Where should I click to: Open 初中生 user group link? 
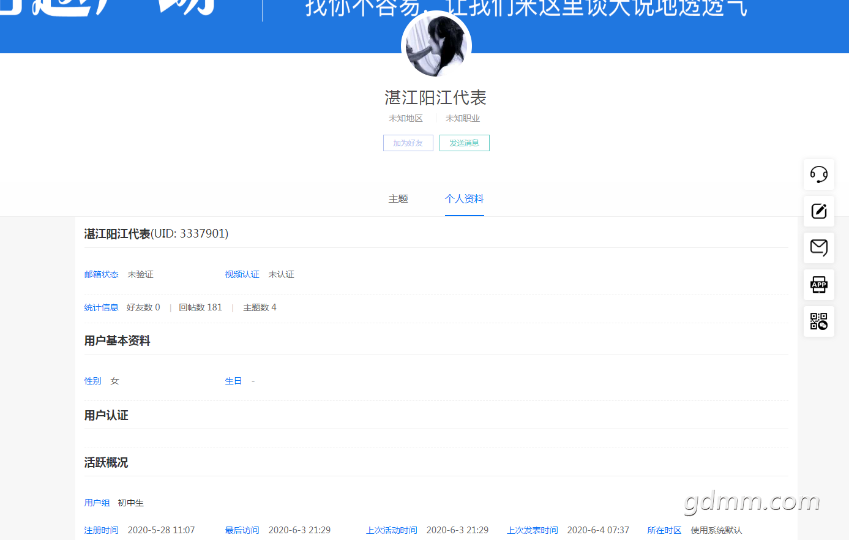131,503
